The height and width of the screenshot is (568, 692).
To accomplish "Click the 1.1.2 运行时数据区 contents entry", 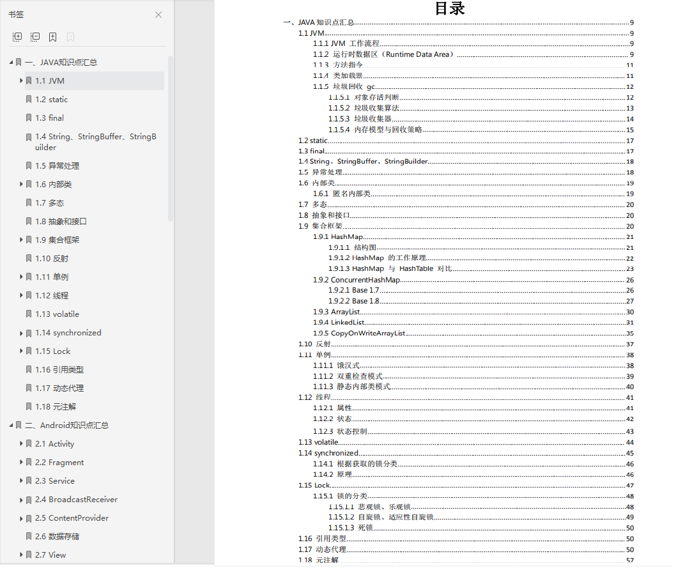I will pyautogui.click(x=473, y=54).
